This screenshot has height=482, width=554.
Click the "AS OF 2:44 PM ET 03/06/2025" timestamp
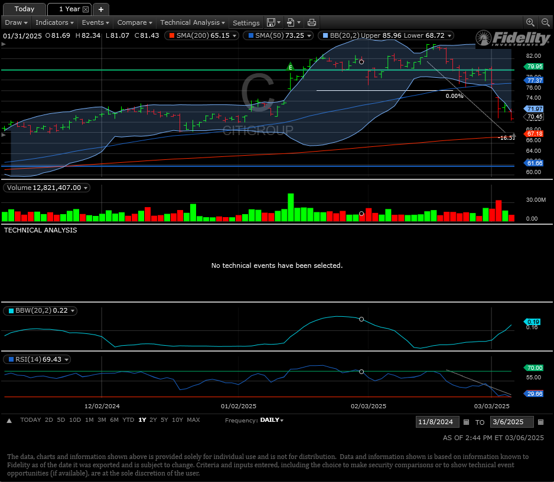[493, 438]
